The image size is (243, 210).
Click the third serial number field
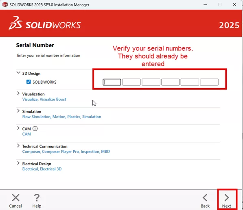point(151,82)
